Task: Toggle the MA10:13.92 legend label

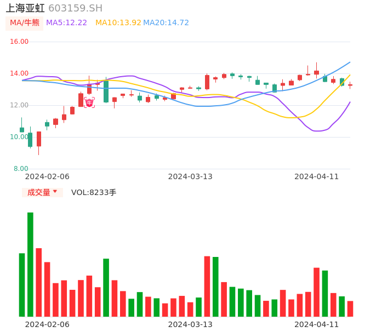Action: pos(118,23)
